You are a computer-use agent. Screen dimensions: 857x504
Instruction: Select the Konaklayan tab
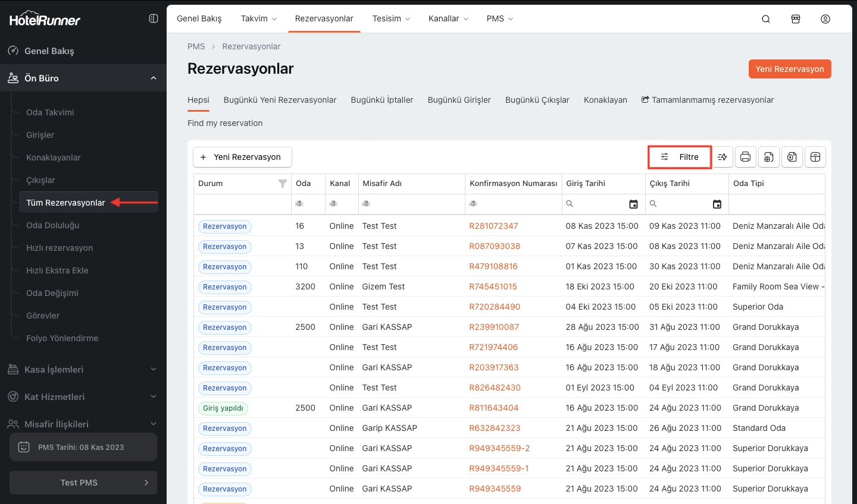pos(605,100)
